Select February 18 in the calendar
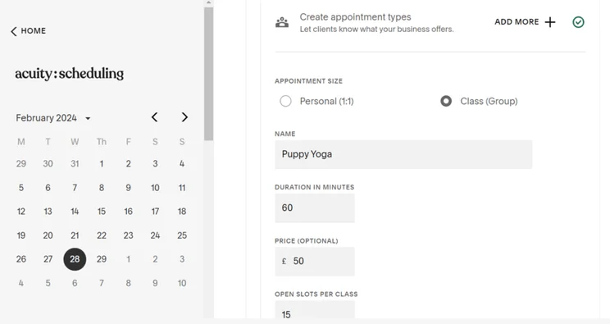The width and height of the screenshot is (610, 324). click(x=182, y=212)
